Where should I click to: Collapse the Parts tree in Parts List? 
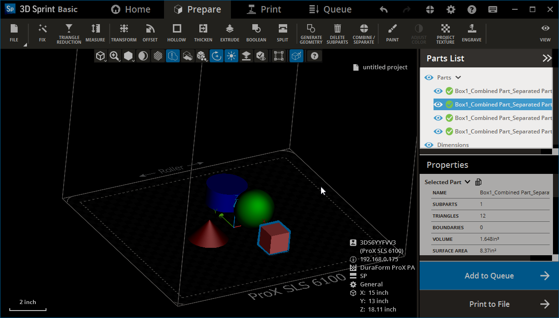click(x=458, y=77)
